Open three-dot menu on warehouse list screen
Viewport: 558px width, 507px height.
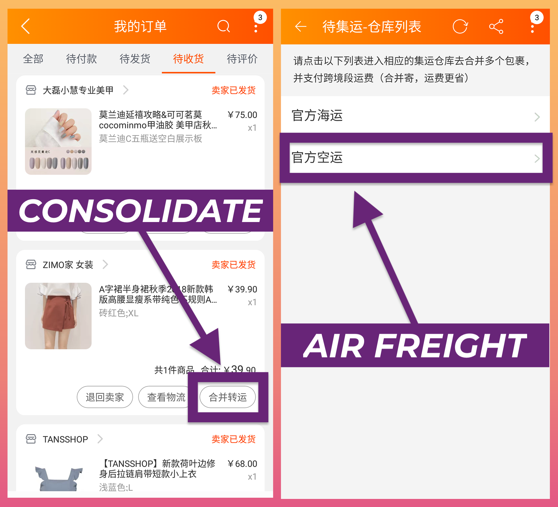pyautogui.click(x=532, y=27)
